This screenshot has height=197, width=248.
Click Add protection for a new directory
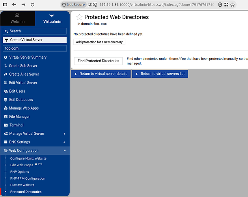tap(99, 42)
